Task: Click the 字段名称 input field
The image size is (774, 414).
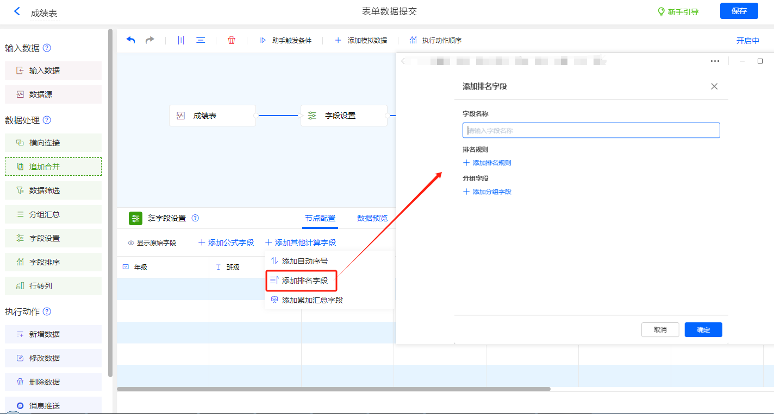Action: (x=591, y=130)
